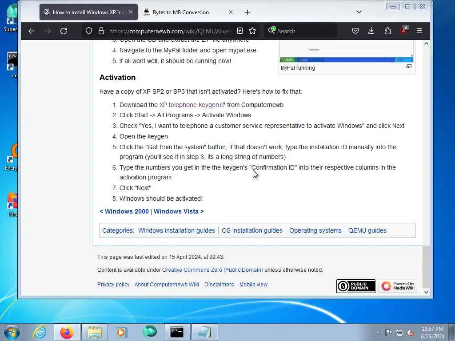This screenshot has width=455, height=341.
Task: Switch to Mobile view
Action: tap(253, 285)
